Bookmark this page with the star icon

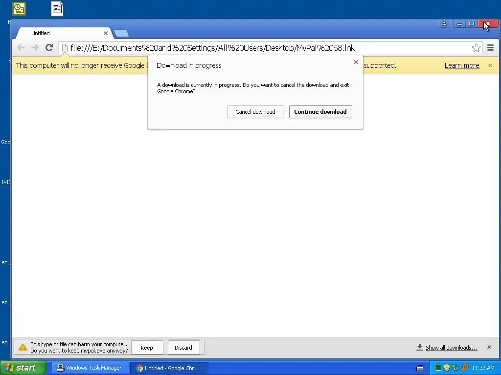coord(476,48)
